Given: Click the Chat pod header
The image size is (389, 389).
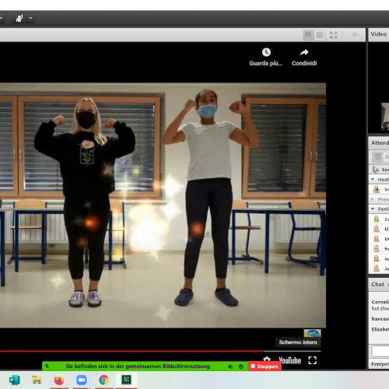Looking at the screenshot, I should pos(379,285).
